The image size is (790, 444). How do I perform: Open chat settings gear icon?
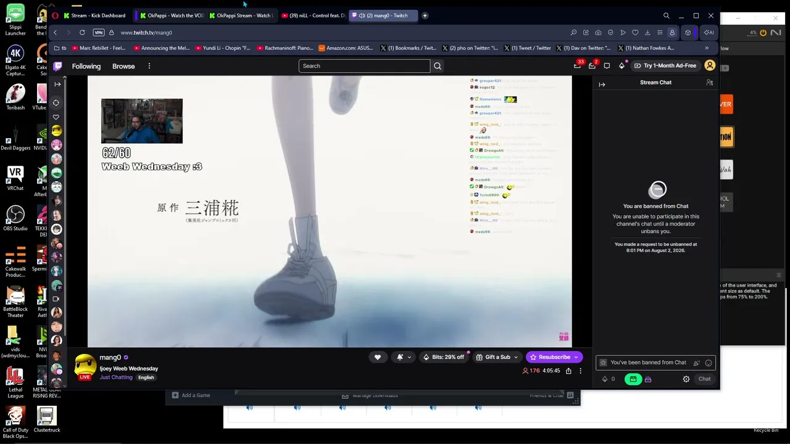(x=686, y=379)
